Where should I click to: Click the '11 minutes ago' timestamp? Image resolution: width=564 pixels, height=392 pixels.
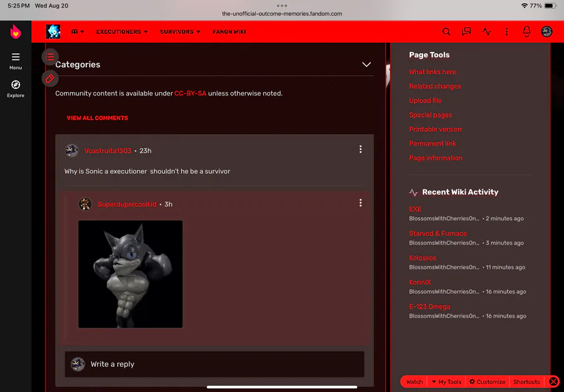[x=505, y=267]
